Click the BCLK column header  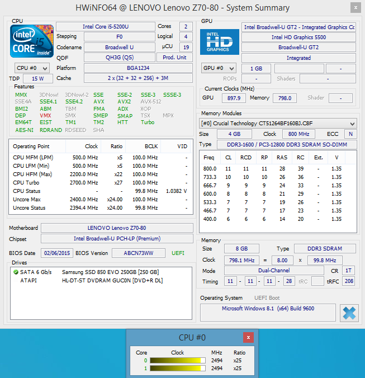click(x=143, y=147)
